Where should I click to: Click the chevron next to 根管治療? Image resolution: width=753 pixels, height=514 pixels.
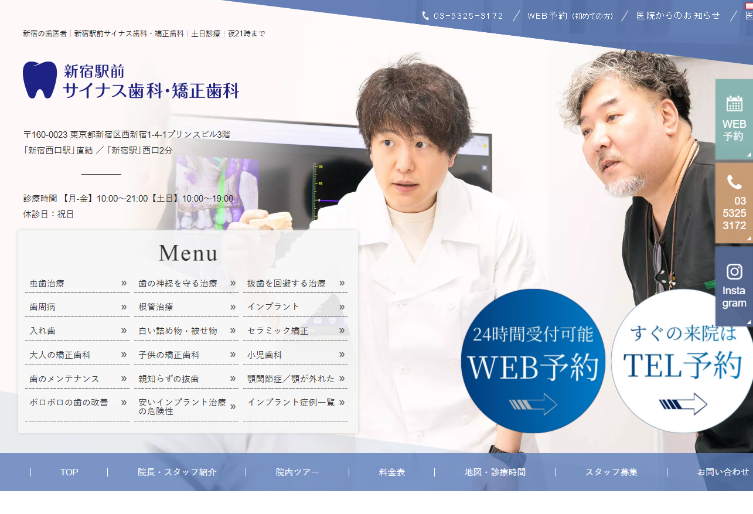233,307
